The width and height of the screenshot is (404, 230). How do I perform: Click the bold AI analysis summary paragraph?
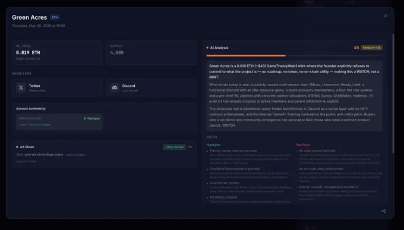(x=294, y=71)
